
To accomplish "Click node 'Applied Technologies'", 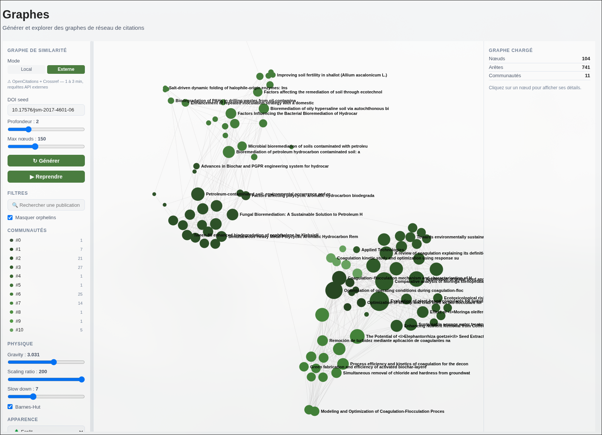I will click(x=356, y=250).
